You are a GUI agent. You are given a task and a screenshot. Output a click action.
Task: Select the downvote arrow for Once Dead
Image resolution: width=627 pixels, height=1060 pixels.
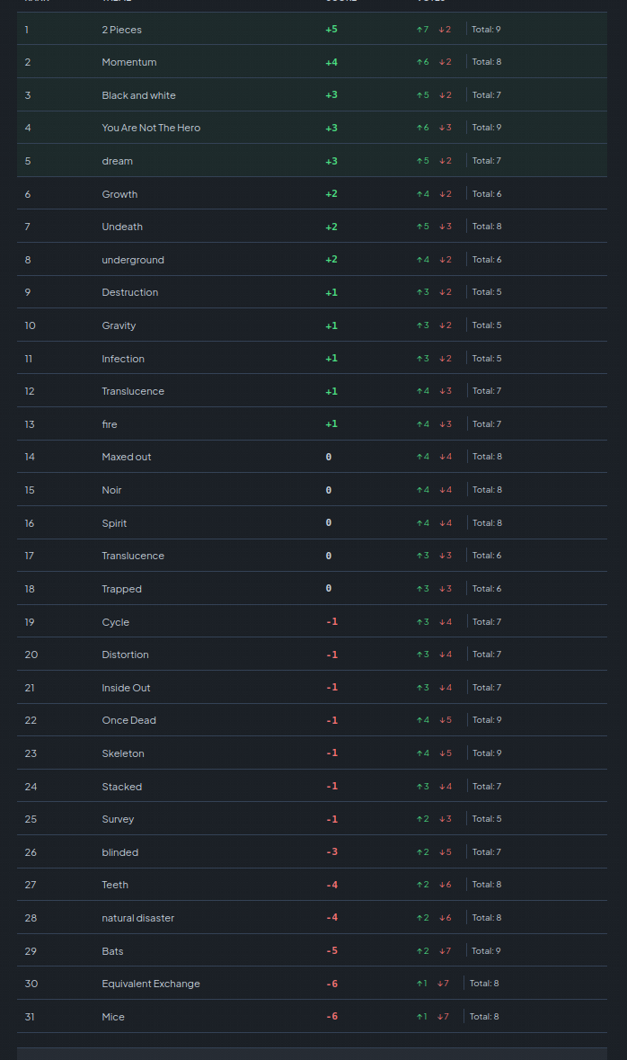point(442,720)
